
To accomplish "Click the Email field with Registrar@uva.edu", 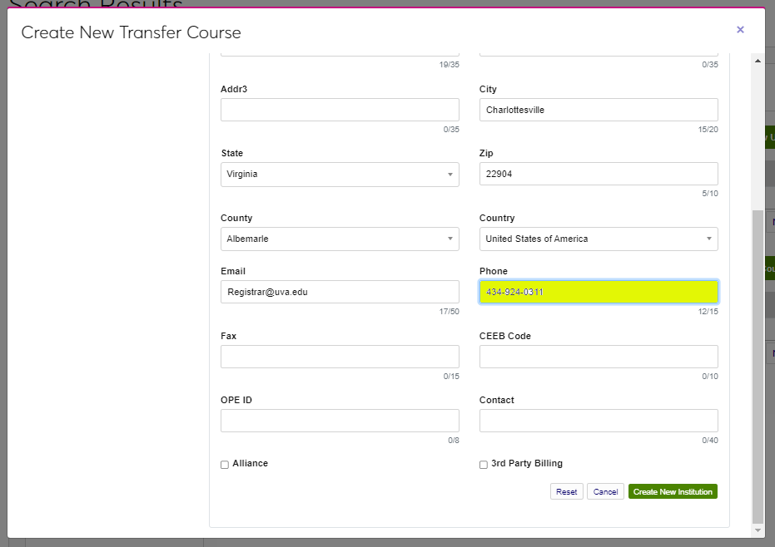I will click(340, 292).
